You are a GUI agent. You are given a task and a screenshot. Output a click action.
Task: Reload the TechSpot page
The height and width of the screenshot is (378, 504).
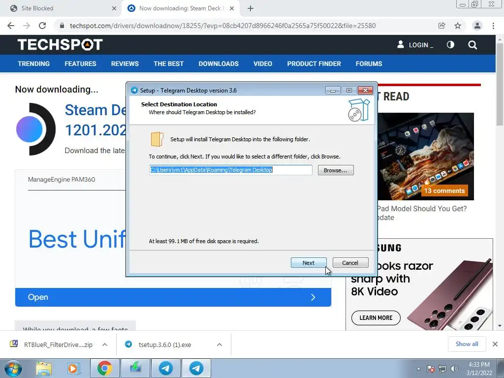pos(42,26)
